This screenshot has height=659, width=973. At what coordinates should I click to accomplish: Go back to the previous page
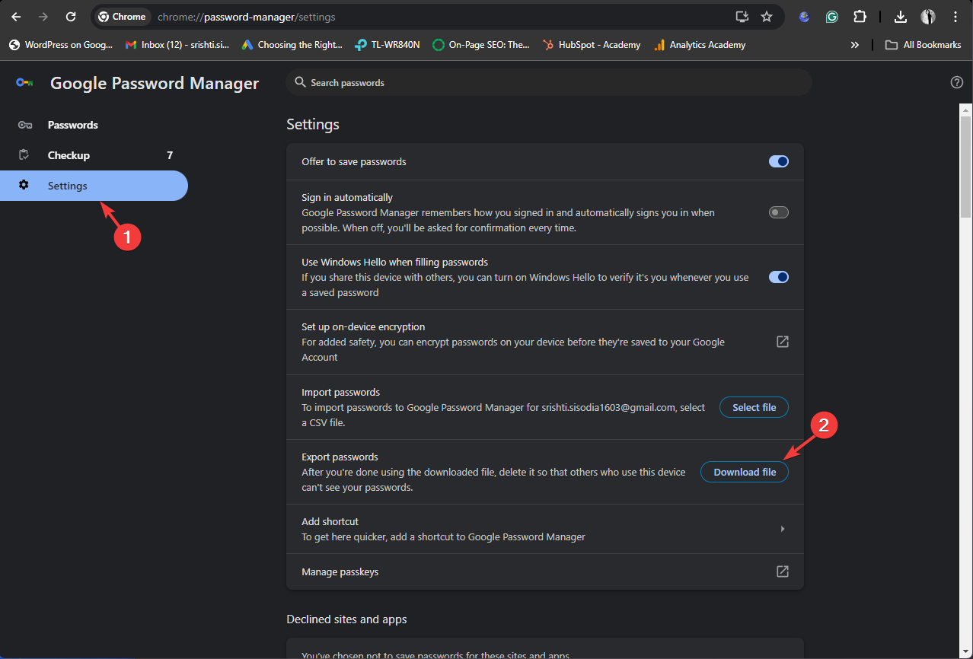(x=16, y=17)
